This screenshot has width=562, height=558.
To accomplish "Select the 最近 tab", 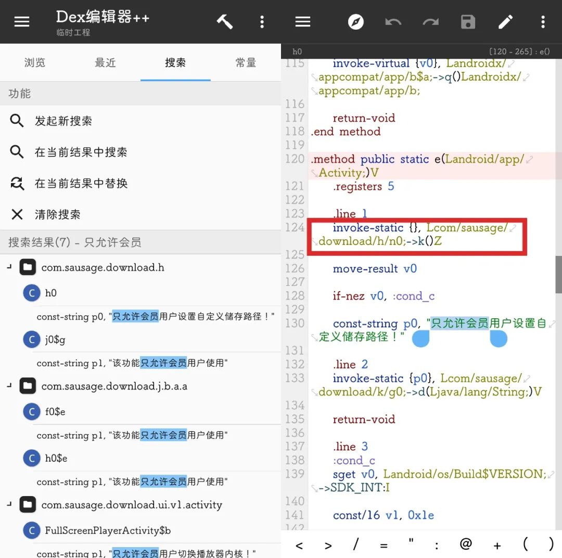I will point(105,63).
